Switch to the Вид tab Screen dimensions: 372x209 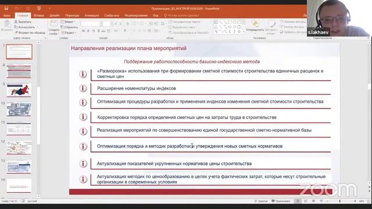click(156, 16)
